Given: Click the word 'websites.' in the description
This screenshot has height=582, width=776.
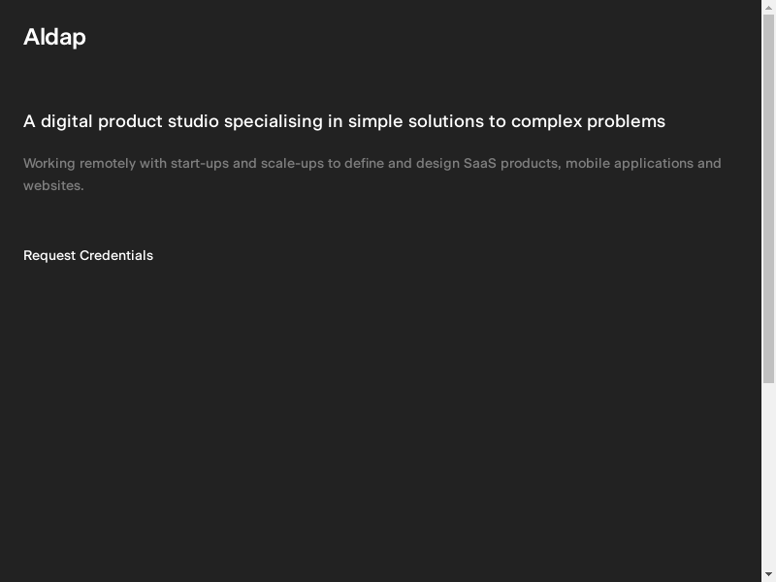Looking at the screenshot, I should (x=53, y=185).
